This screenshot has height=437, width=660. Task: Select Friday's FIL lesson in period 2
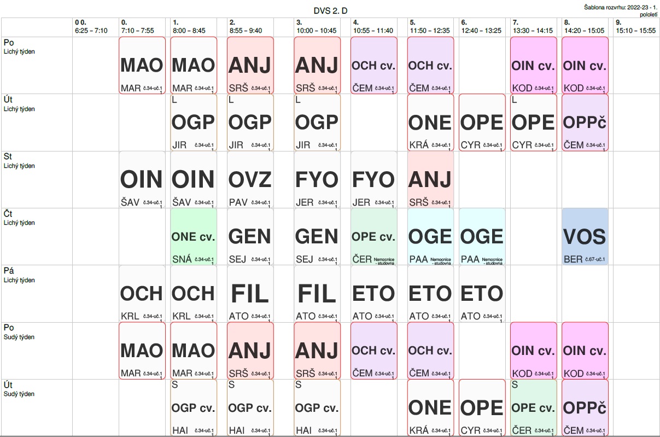pyautogui.click(x=250, y=294)
